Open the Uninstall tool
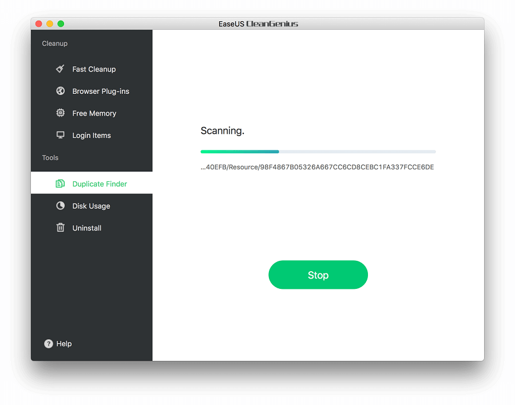Image resolution: width=515 pixels, height=405 pixels. (x=92, y=228)
